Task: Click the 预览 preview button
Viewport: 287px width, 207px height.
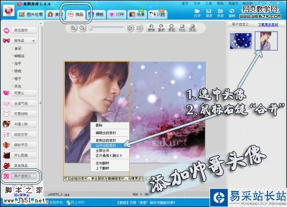Action: (192, 28)
